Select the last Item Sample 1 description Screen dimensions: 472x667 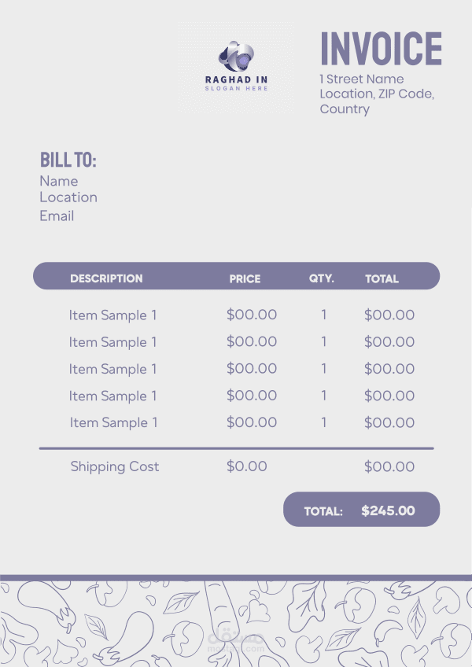pos(113,422)
